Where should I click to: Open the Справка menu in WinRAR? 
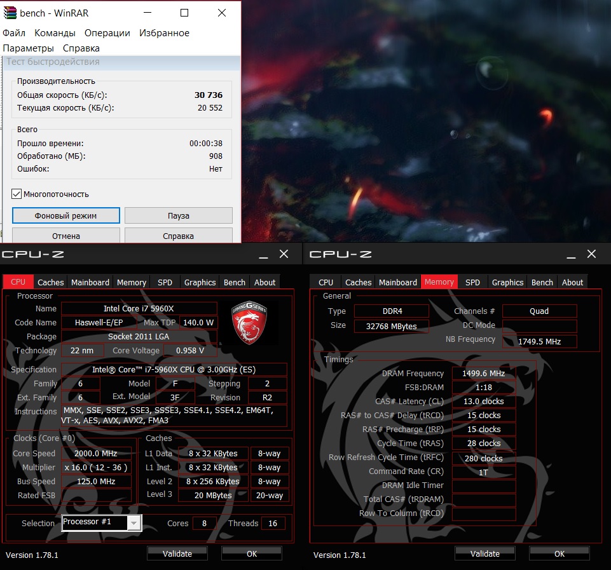[81, 48]
